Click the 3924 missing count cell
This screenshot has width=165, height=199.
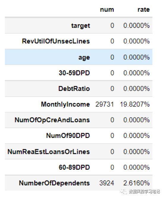pos(107,183)
